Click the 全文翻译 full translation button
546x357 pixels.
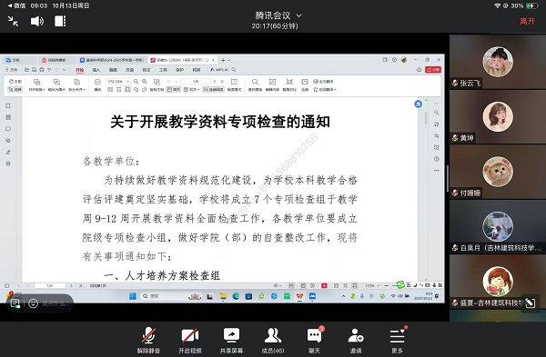[323, 82]
